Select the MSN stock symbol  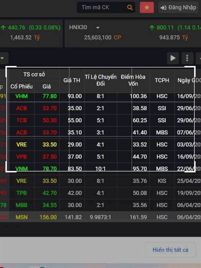point(21,217)
